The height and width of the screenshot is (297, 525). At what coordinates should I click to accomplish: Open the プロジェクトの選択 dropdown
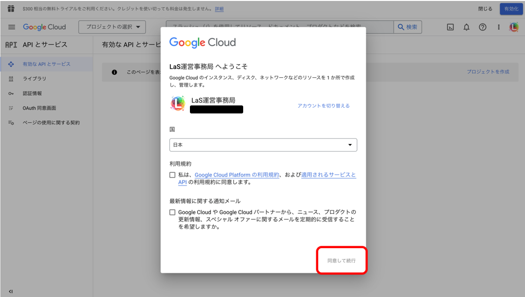pyautogui.click(x=112, y=27)
